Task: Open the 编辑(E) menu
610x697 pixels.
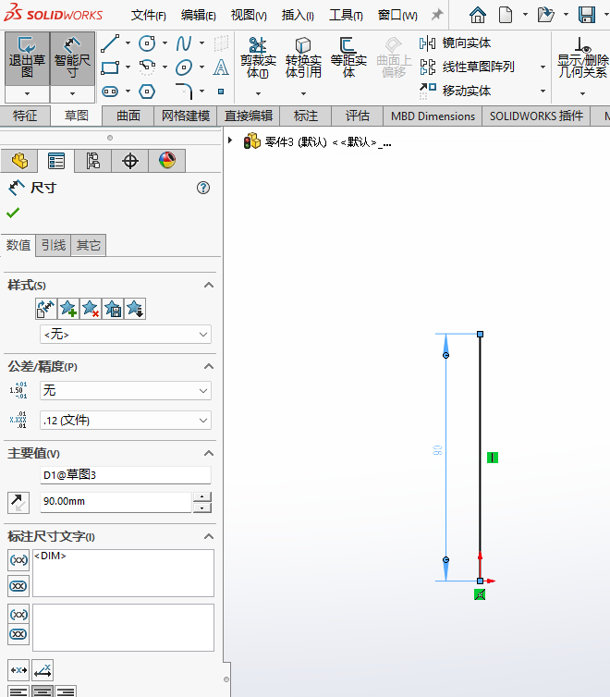Action: tap(199, 15)
